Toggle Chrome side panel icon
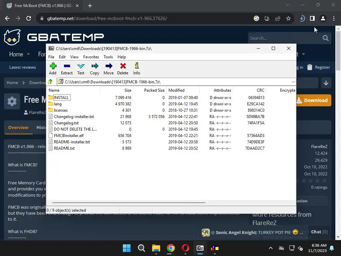Image resolution: width=341 pixels, height=256 pixels. [312, 19]
